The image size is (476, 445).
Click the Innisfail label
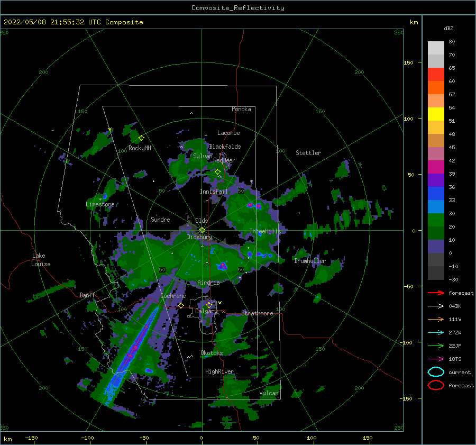[x=214, y=192]
